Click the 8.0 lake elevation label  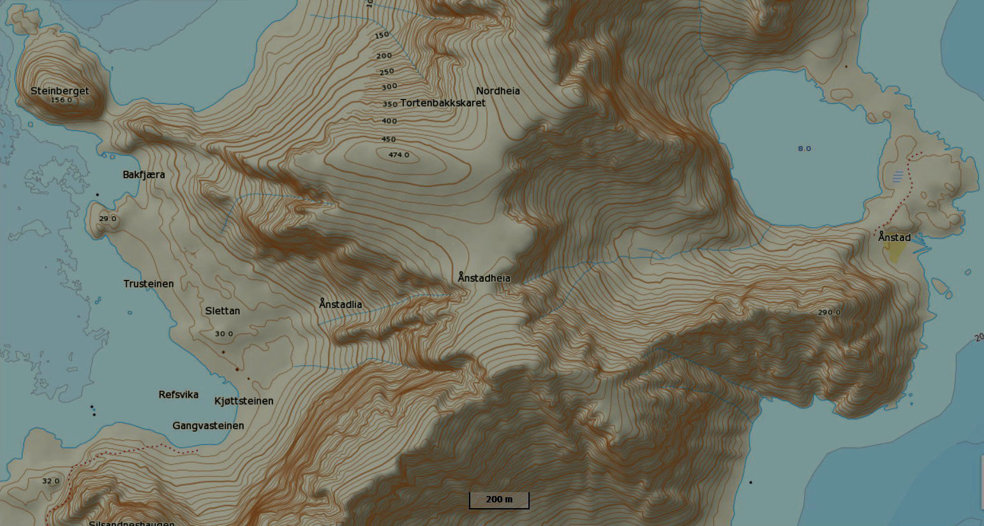pos(804,149)
